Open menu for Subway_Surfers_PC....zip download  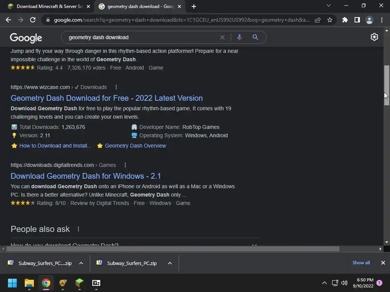pyautogui.click(x=81, y=263)
